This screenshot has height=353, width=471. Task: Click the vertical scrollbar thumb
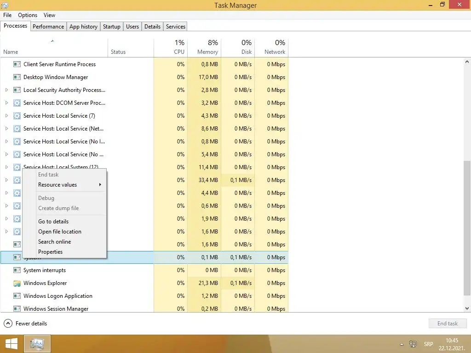467,228
